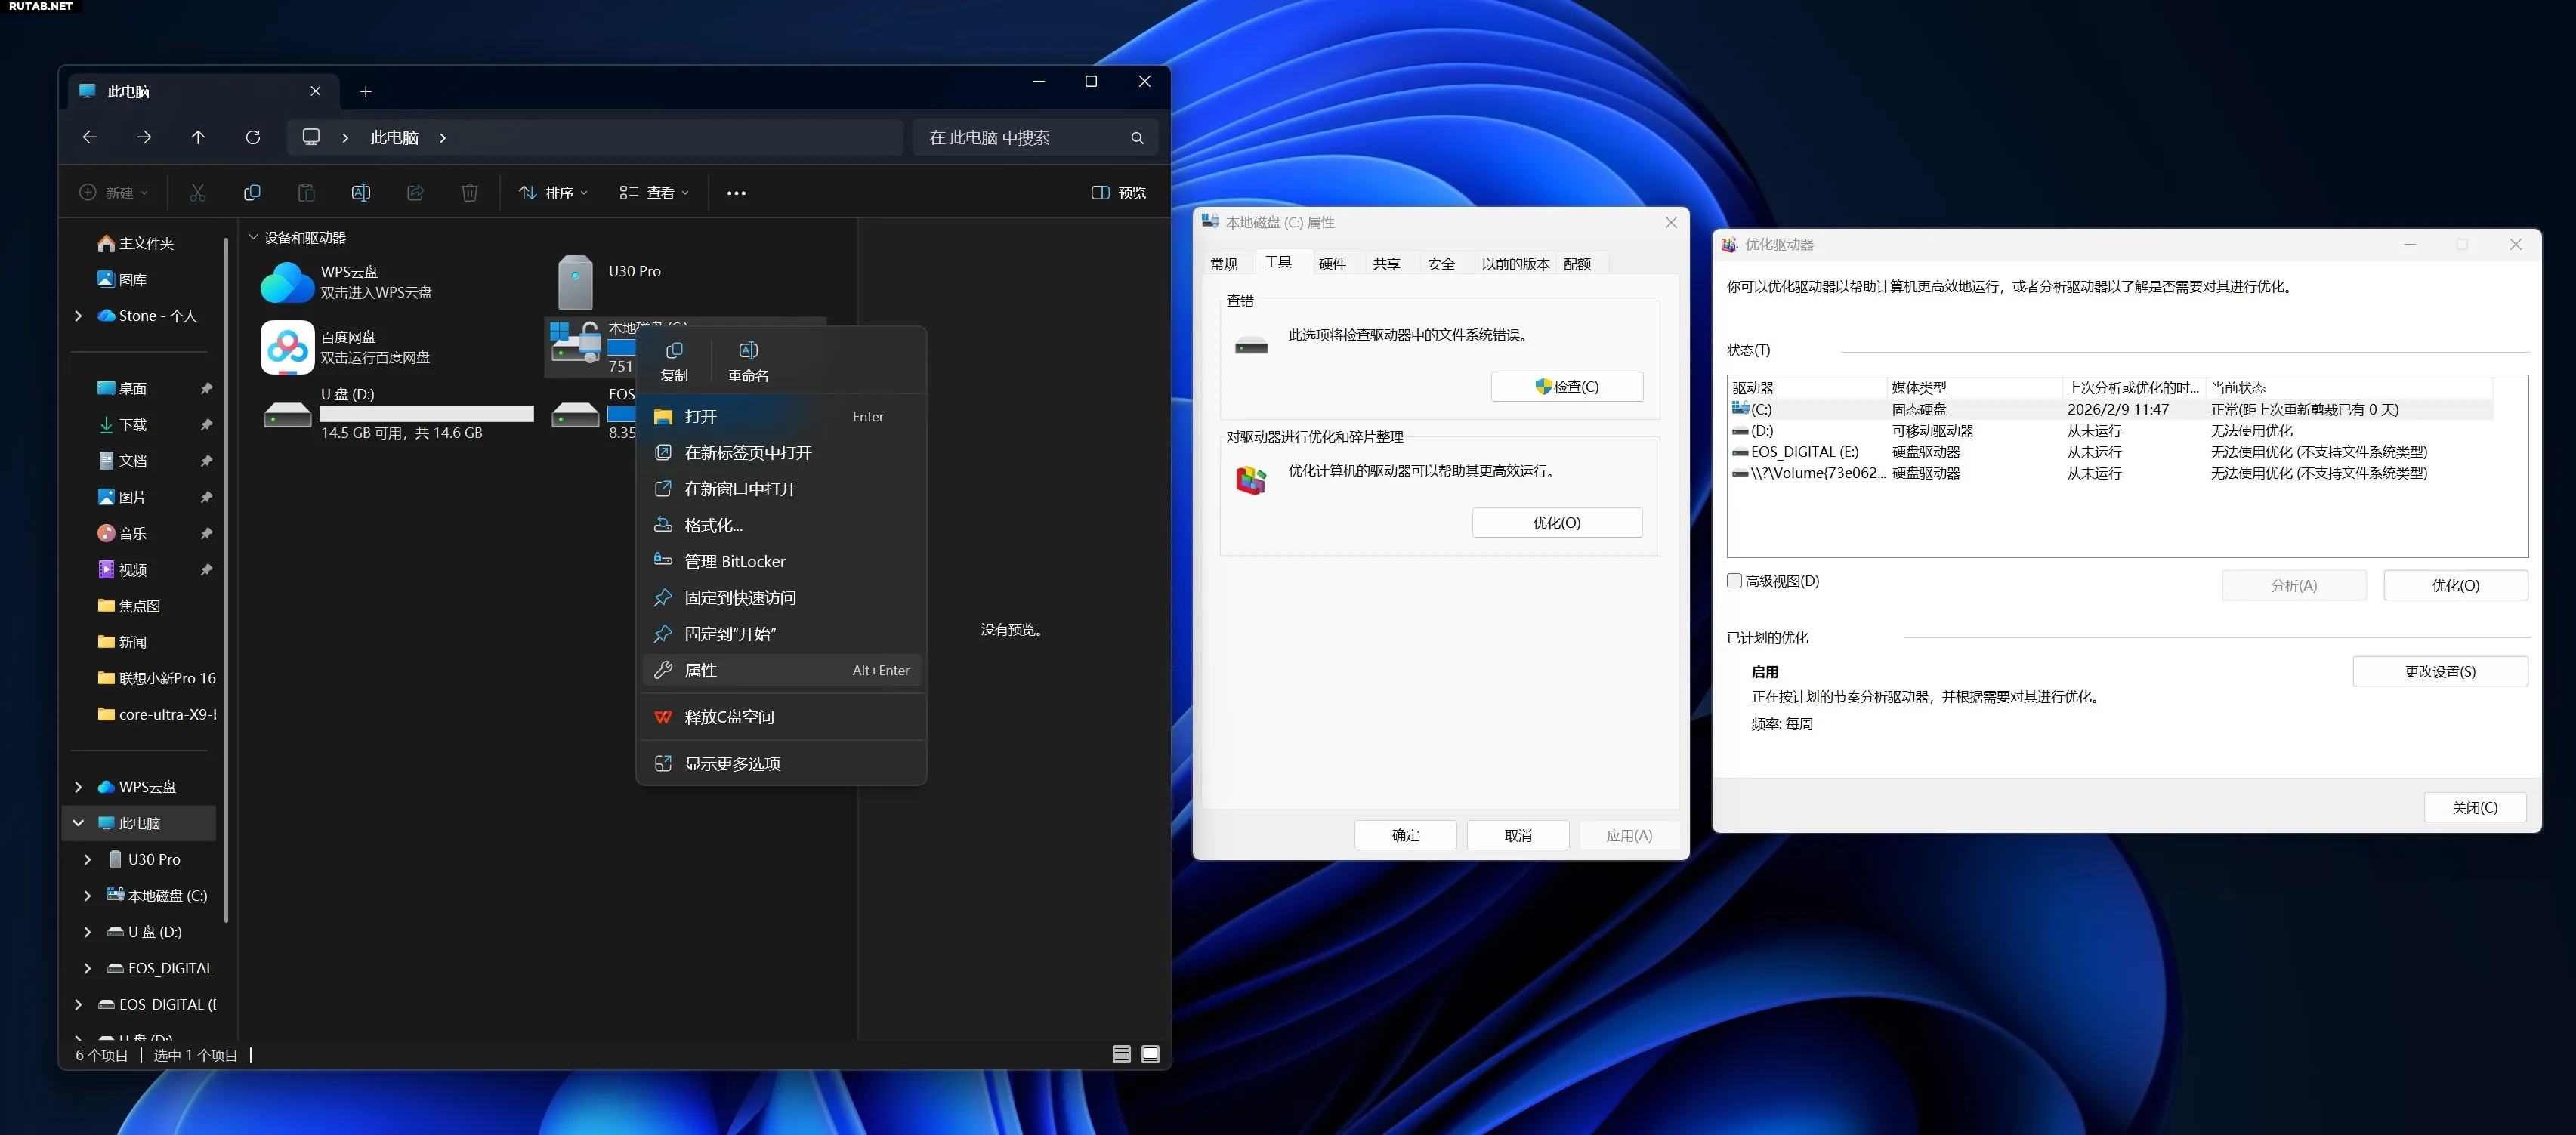The width and height of the screenshot is (2576, 1135).
Task: Click the 更改设置 button
Action: point(2439,671)
